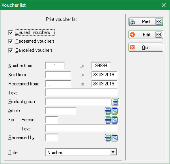Open the Person list icon
170x164 pixels.
tap(108, 120)
